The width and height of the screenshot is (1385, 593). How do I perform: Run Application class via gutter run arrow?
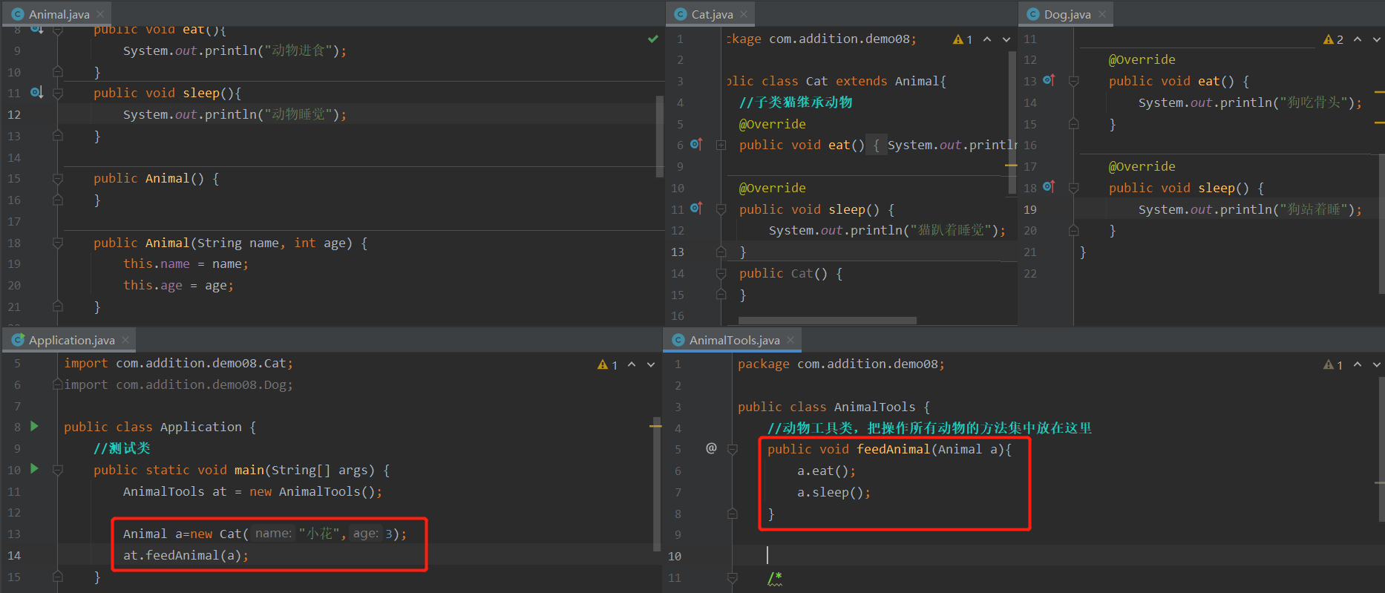click(34, 426)
